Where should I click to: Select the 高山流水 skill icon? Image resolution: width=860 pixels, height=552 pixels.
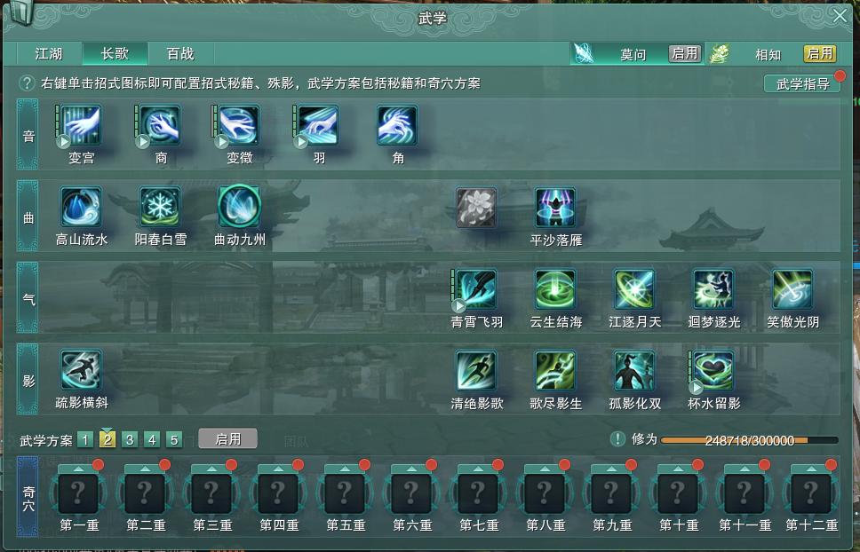pyautogui.click(x=81, y=207)
